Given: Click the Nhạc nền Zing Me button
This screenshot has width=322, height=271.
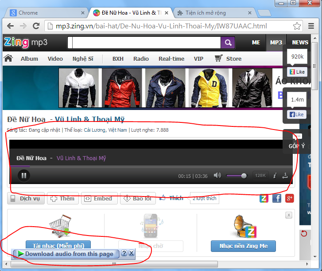Looking at the screenshot, I should coord(243,246).
